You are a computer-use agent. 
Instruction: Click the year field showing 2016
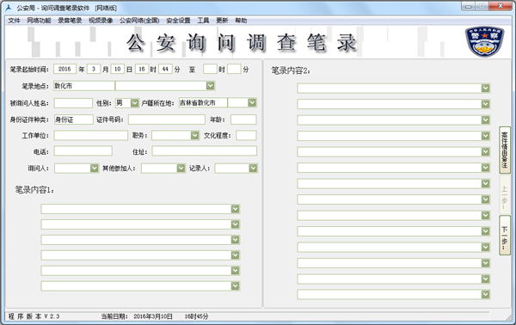click(x=64, y=69)
